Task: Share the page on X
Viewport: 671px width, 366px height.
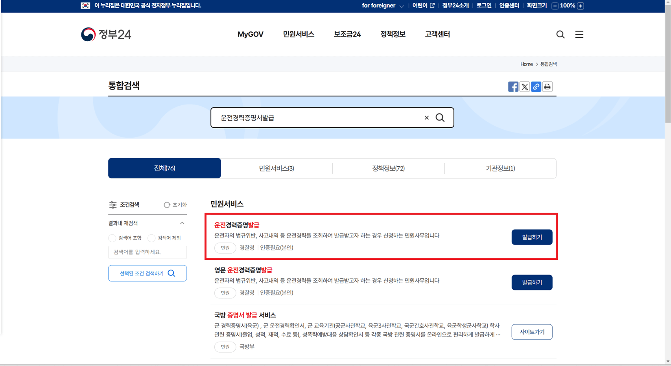Action: click(524, 86)
